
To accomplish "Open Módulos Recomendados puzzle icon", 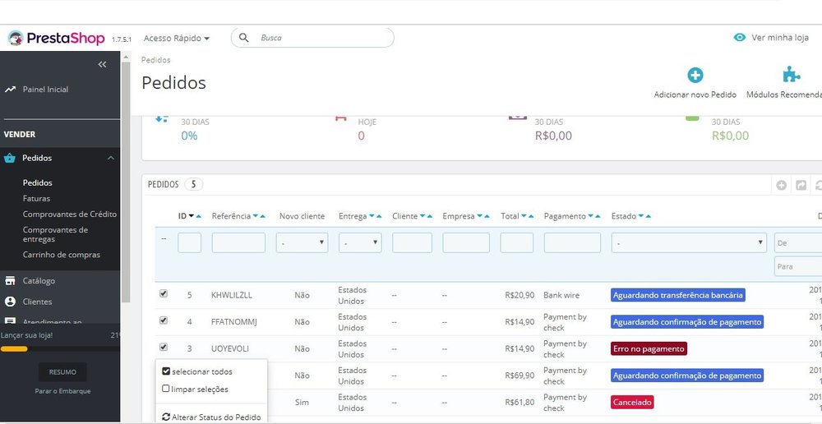I will [x=791, y=76].
